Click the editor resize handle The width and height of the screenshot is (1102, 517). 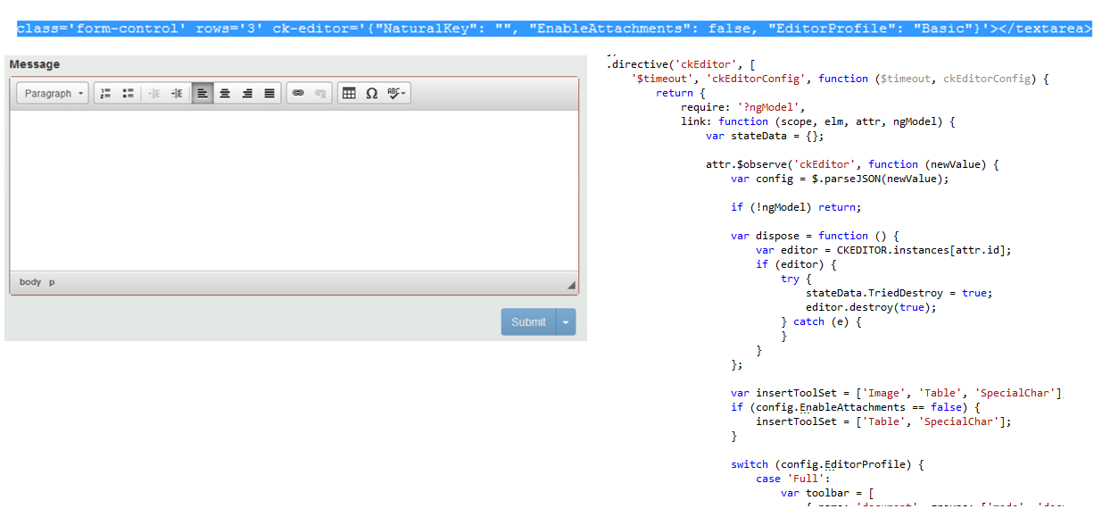tap(571, 286)
